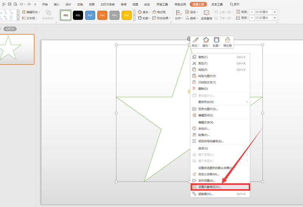Viewport: 303px width, 207px height.
Task: Click the 查找 search icon
Action: (231, 4)
